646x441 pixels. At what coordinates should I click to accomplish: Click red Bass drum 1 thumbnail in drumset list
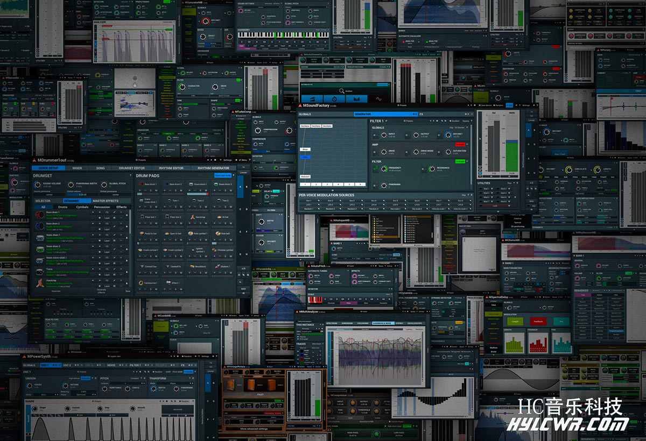[x=40, y=215]
